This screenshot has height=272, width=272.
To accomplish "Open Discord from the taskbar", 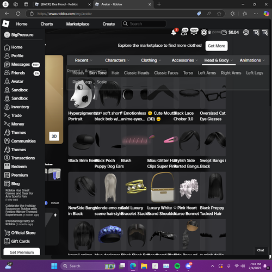I will [189, 266].
